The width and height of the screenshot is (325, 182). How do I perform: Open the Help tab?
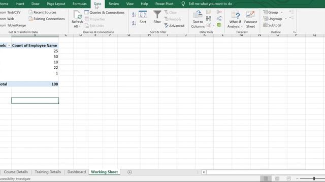point(144,4)
